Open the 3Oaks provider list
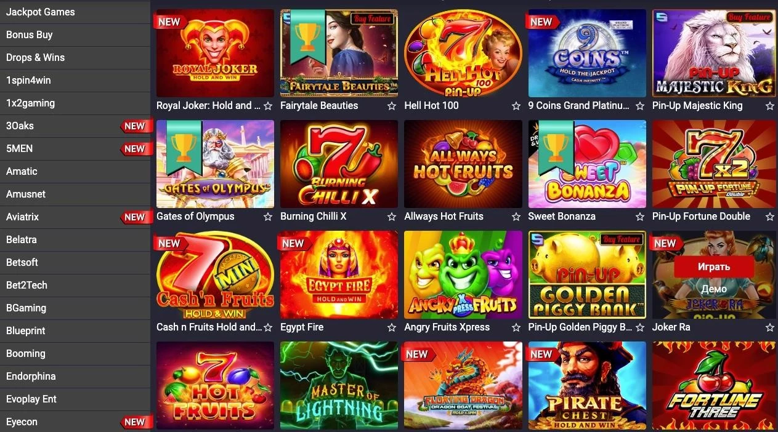 click(75, 126)
